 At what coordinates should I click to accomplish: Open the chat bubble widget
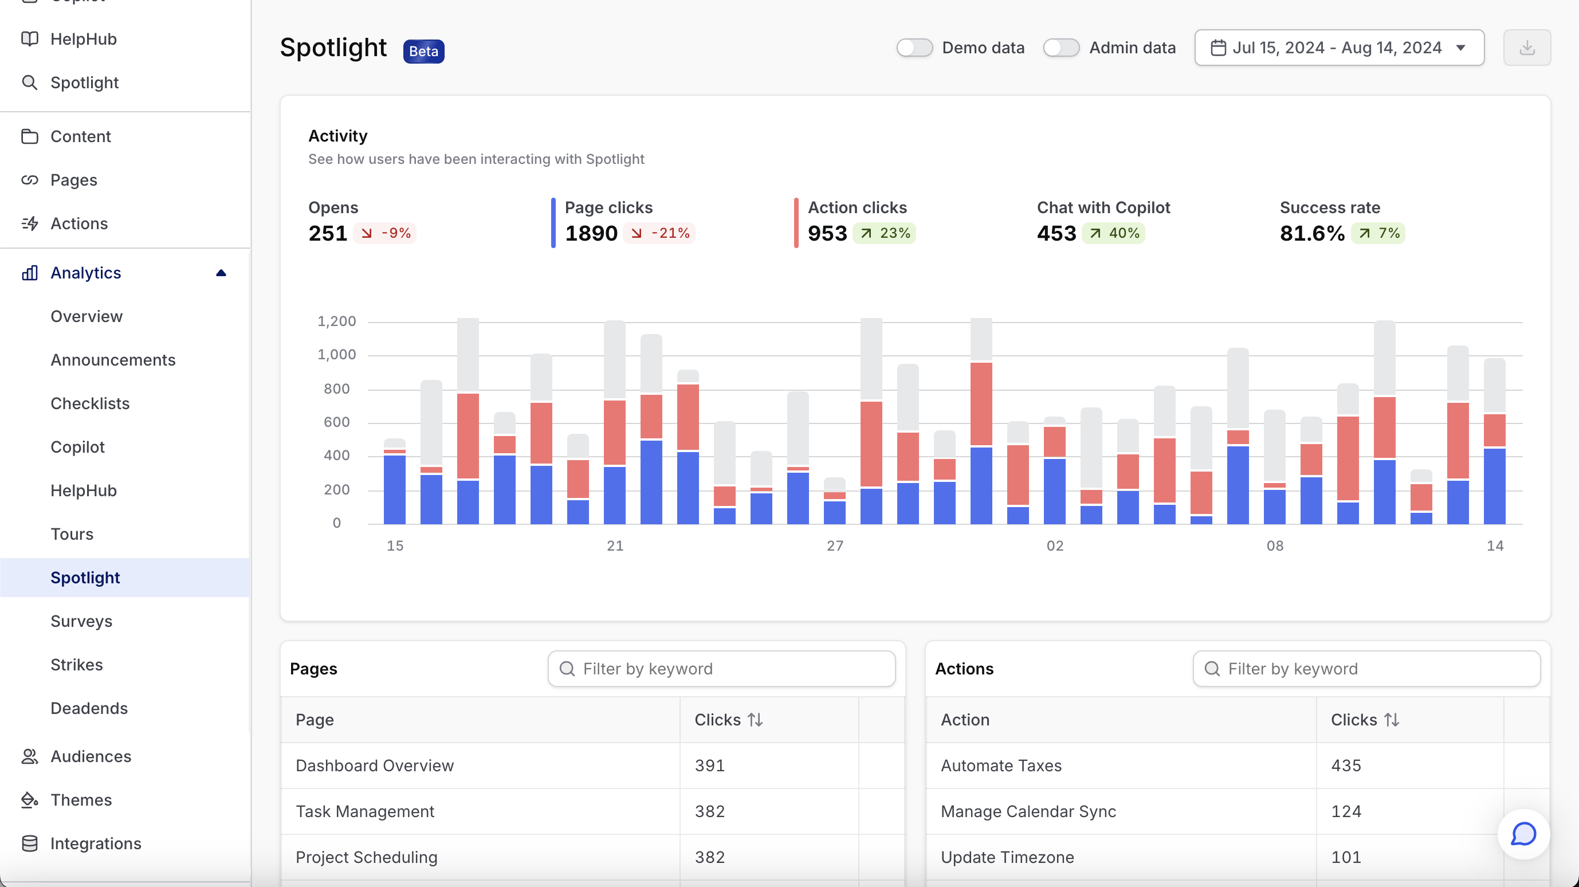coord(1523,834)
